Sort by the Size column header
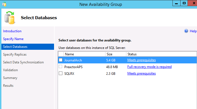This screenshot has height=109, width=197. click(x=116, y=54)
